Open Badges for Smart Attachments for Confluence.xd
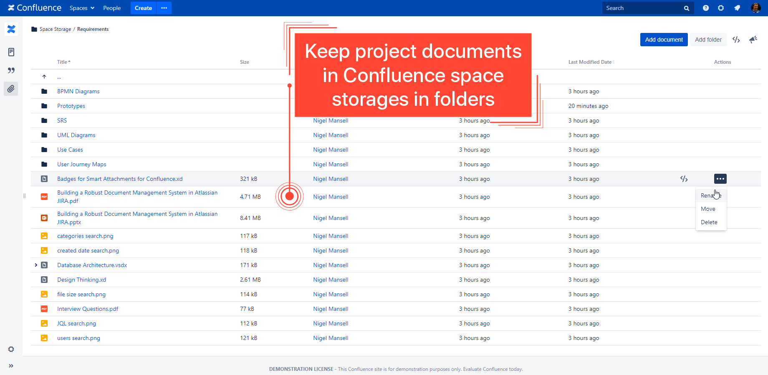The width and height of the screenshot is (768, 375). tap(120, 179)
